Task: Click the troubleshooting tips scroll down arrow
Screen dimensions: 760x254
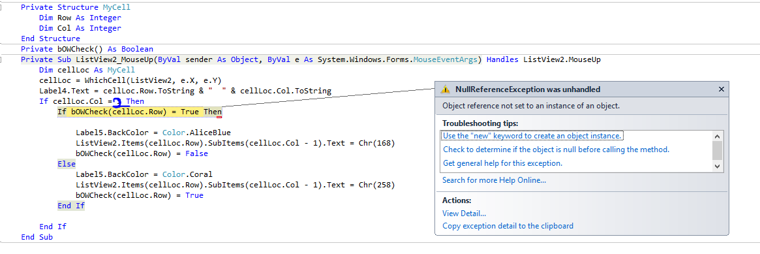Action: [x=718, y=167]
